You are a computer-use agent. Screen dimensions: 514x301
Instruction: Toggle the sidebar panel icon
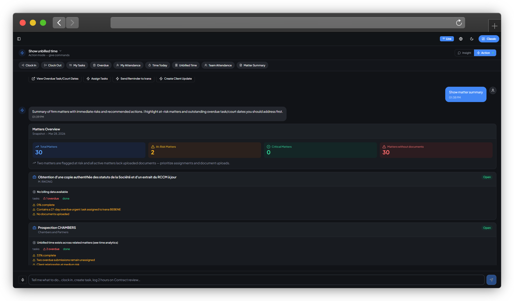pos(19,39)
